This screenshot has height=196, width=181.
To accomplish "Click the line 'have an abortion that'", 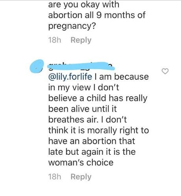I will pyautogui.click(x=92, y=141).
